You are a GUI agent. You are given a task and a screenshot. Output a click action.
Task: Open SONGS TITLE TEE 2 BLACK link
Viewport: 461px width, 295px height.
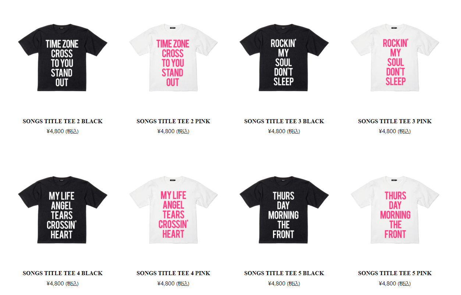(63, 121)
